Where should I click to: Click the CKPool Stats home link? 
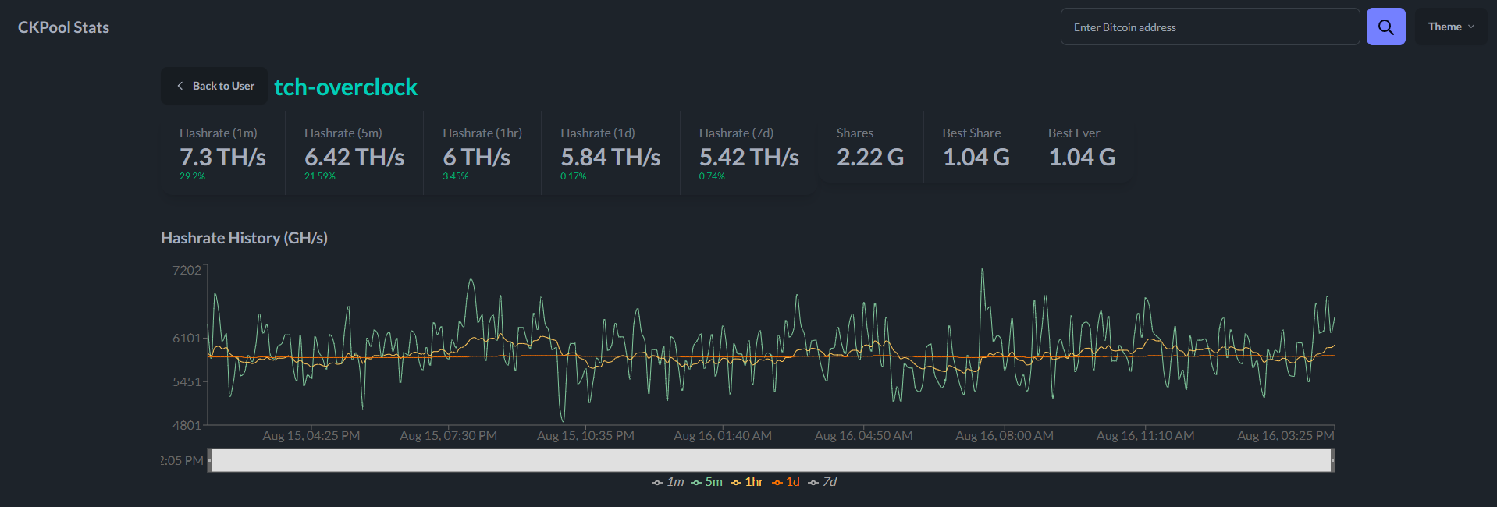(x=63, y=27)
